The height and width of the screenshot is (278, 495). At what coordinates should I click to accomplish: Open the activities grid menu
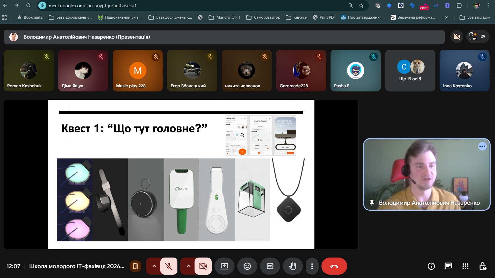[465, 266]
